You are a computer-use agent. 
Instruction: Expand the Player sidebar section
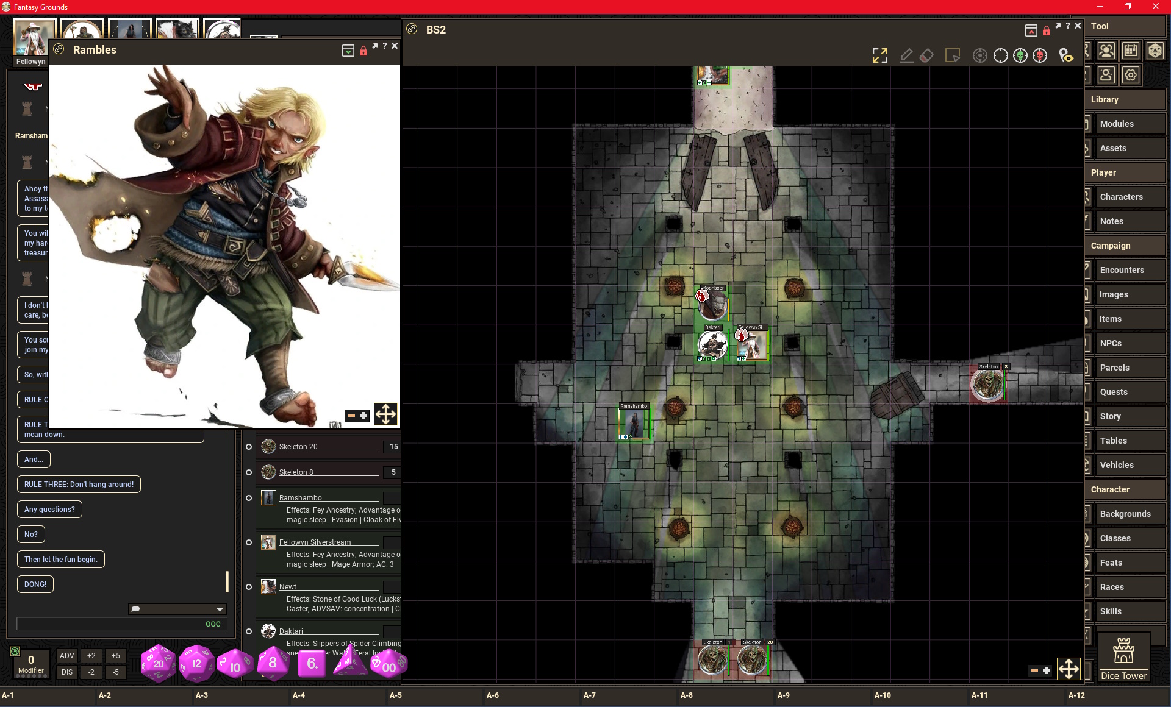point(1125,172)
